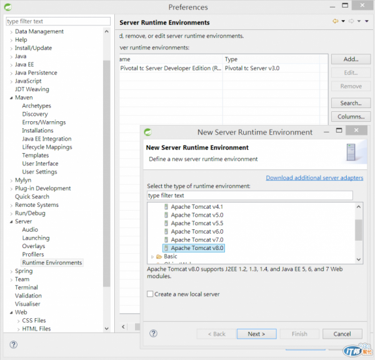
Task: Click the horizontal scroll left arrow
Action: [123, 326]
